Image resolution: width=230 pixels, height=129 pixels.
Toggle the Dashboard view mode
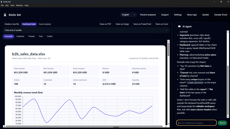tap(29, 24)
